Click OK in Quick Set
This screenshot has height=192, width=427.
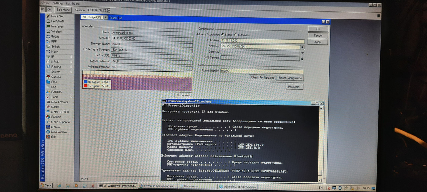pyautogui.click(x=318, y=29)
